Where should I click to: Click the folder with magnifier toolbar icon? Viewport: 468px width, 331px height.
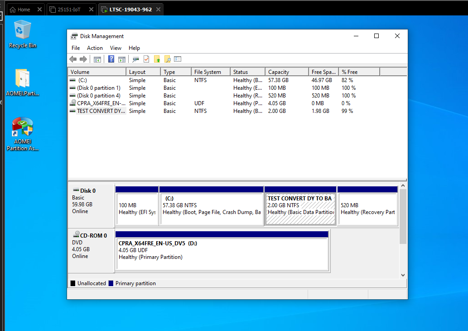click(x=168, y=59)
